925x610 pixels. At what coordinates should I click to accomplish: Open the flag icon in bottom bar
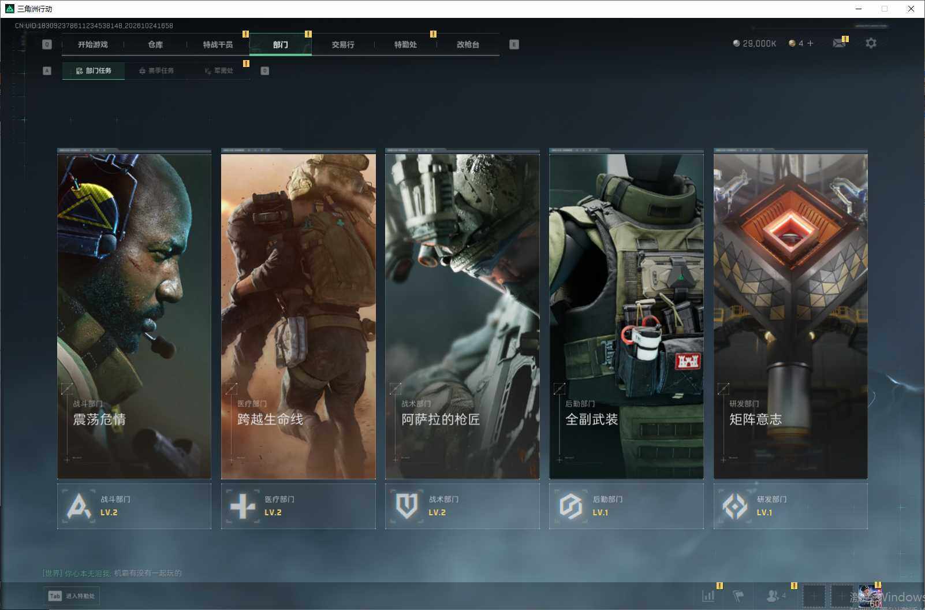(x=738, y=596)
